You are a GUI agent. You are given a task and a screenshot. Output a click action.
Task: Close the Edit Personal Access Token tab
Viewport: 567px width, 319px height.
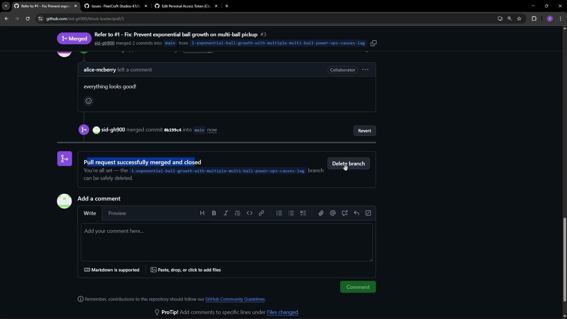(216, 6)
